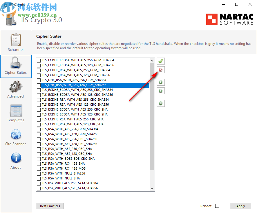
Task: Click the Nartac Software logo
Action: (x=230, y=19)
